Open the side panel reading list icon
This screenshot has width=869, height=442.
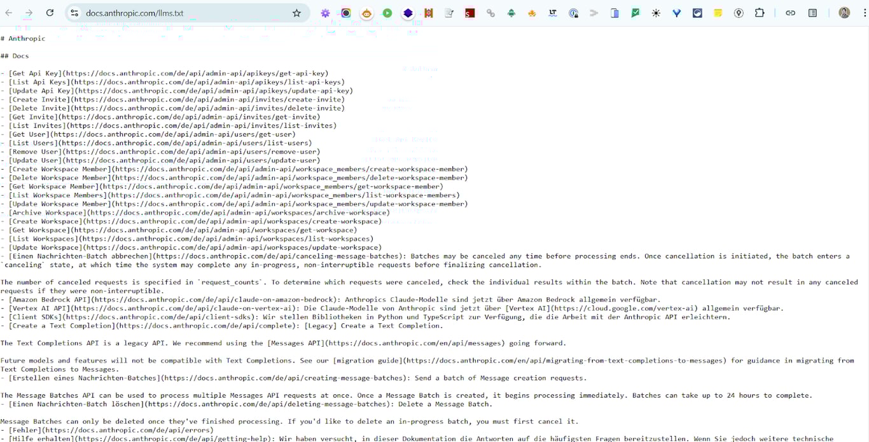(x=812, y=13)
